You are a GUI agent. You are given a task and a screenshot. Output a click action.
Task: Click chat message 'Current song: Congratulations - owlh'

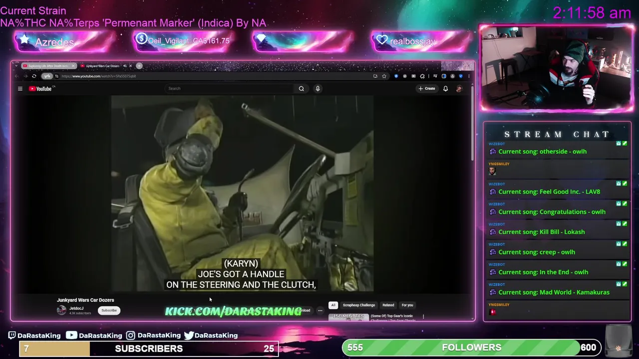[552, 212]
